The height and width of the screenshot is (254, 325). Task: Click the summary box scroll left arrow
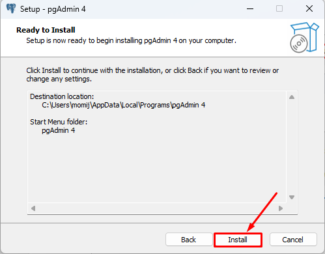point(33,208)
